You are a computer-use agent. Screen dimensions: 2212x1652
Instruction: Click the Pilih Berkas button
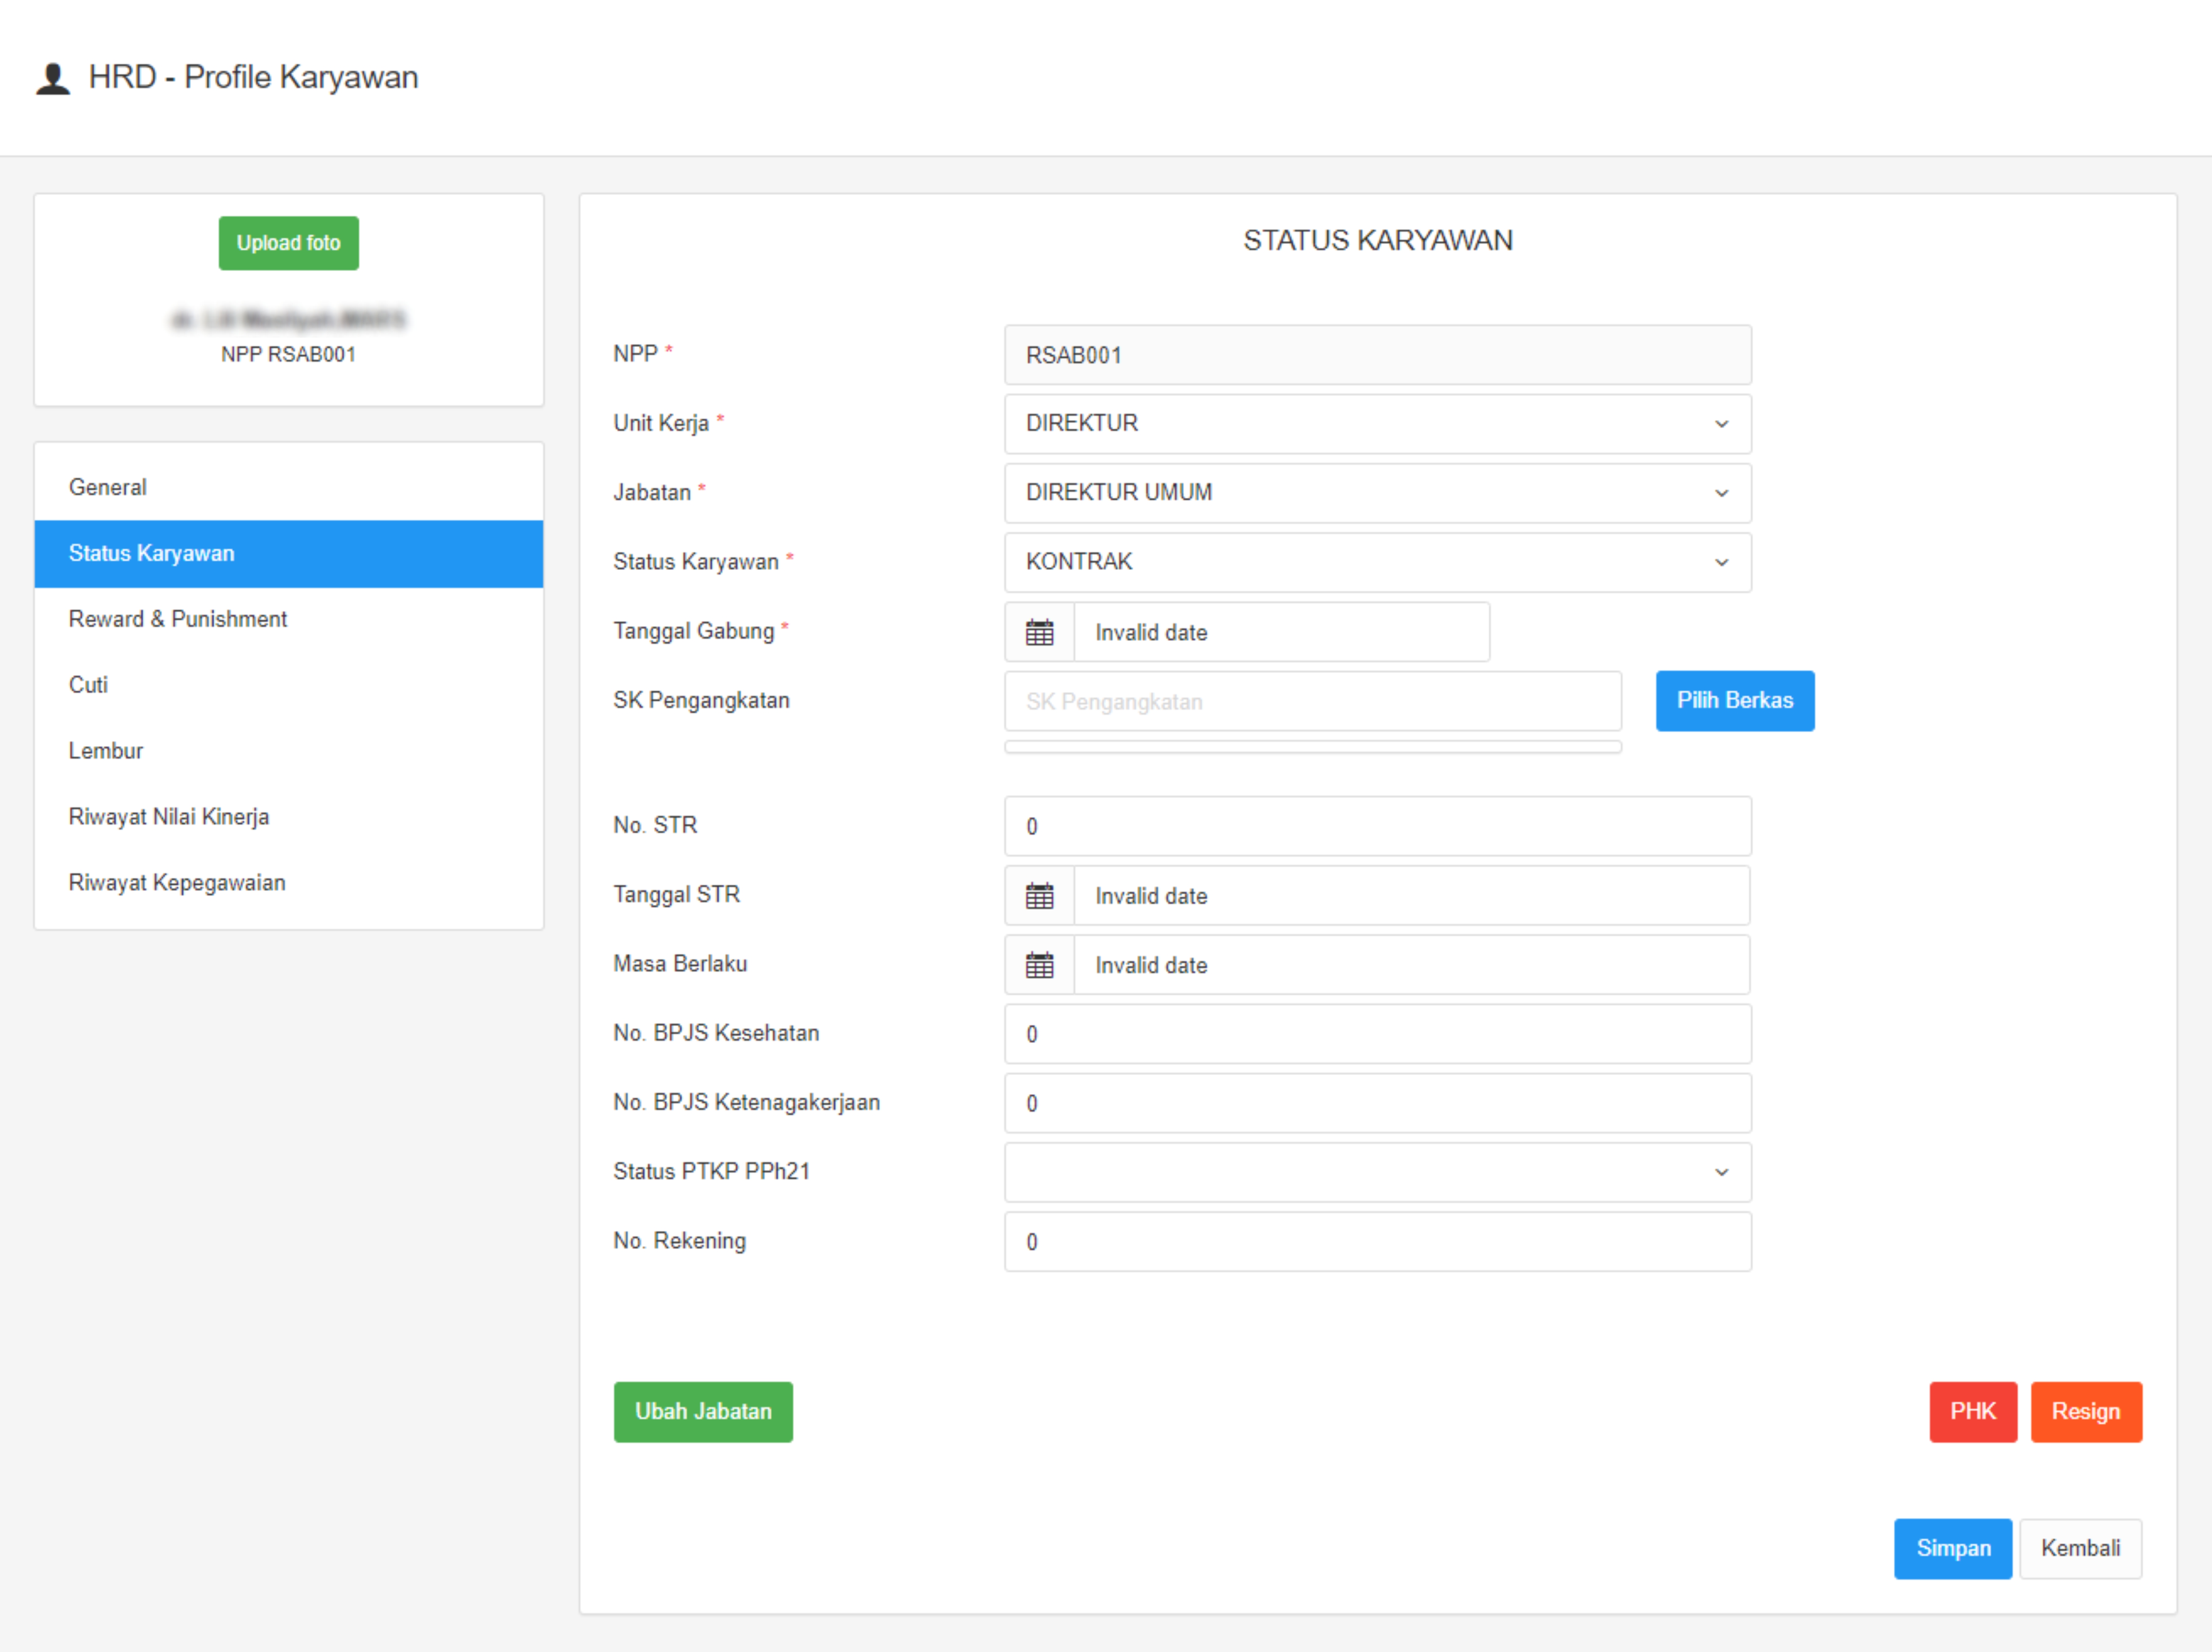point(1734,700)
